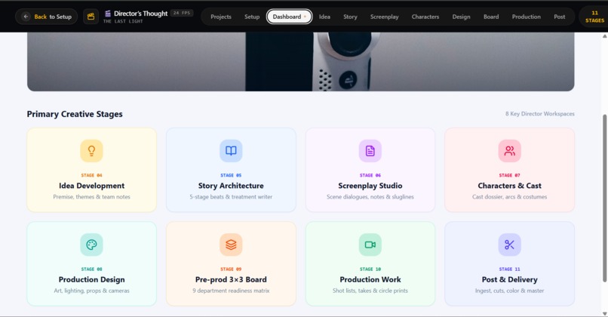
Task: Go to the Idea tab
Action: 324,17
